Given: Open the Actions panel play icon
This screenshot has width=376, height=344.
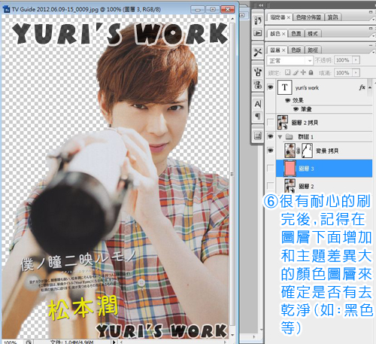Looking at the screenshot, I should 258,33.
